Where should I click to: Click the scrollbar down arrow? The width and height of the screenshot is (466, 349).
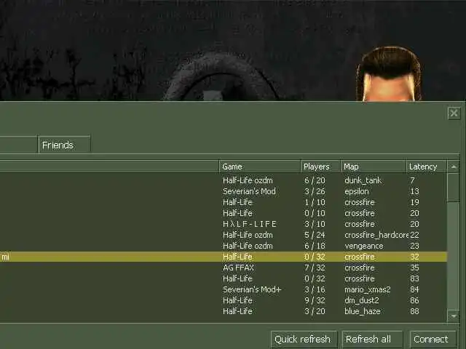[454, 316]
